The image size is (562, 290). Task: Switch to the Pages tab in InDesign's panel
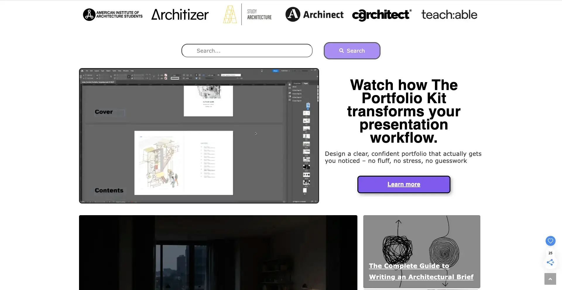pos(306,83)
